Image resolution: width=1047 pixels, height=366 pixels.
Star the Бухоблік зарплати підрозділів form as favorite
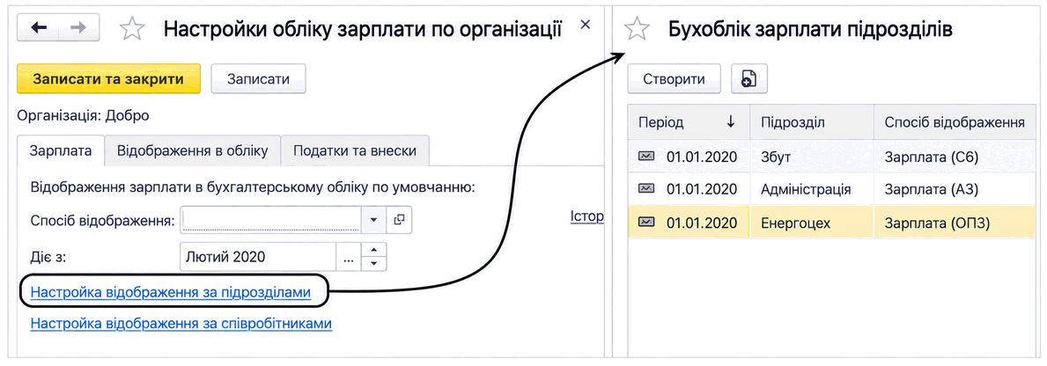click(637, 29)
